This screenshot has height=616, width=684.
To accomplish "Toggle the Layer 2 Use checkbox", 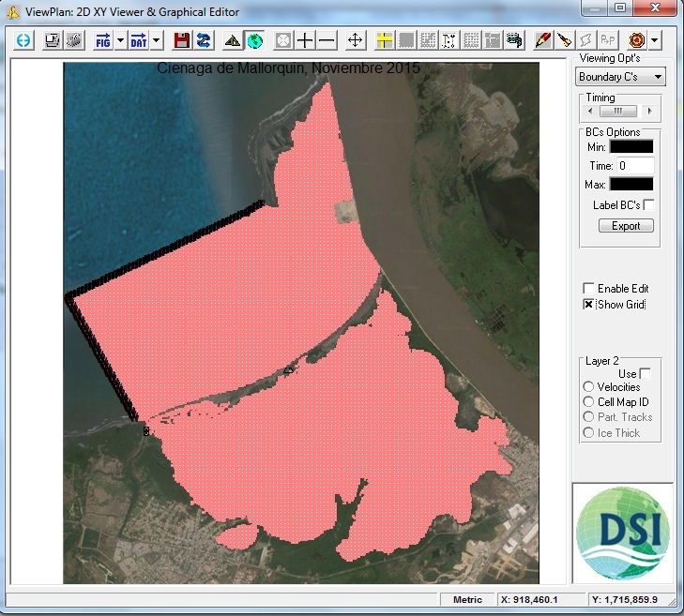I will click(x=645, y=374).
